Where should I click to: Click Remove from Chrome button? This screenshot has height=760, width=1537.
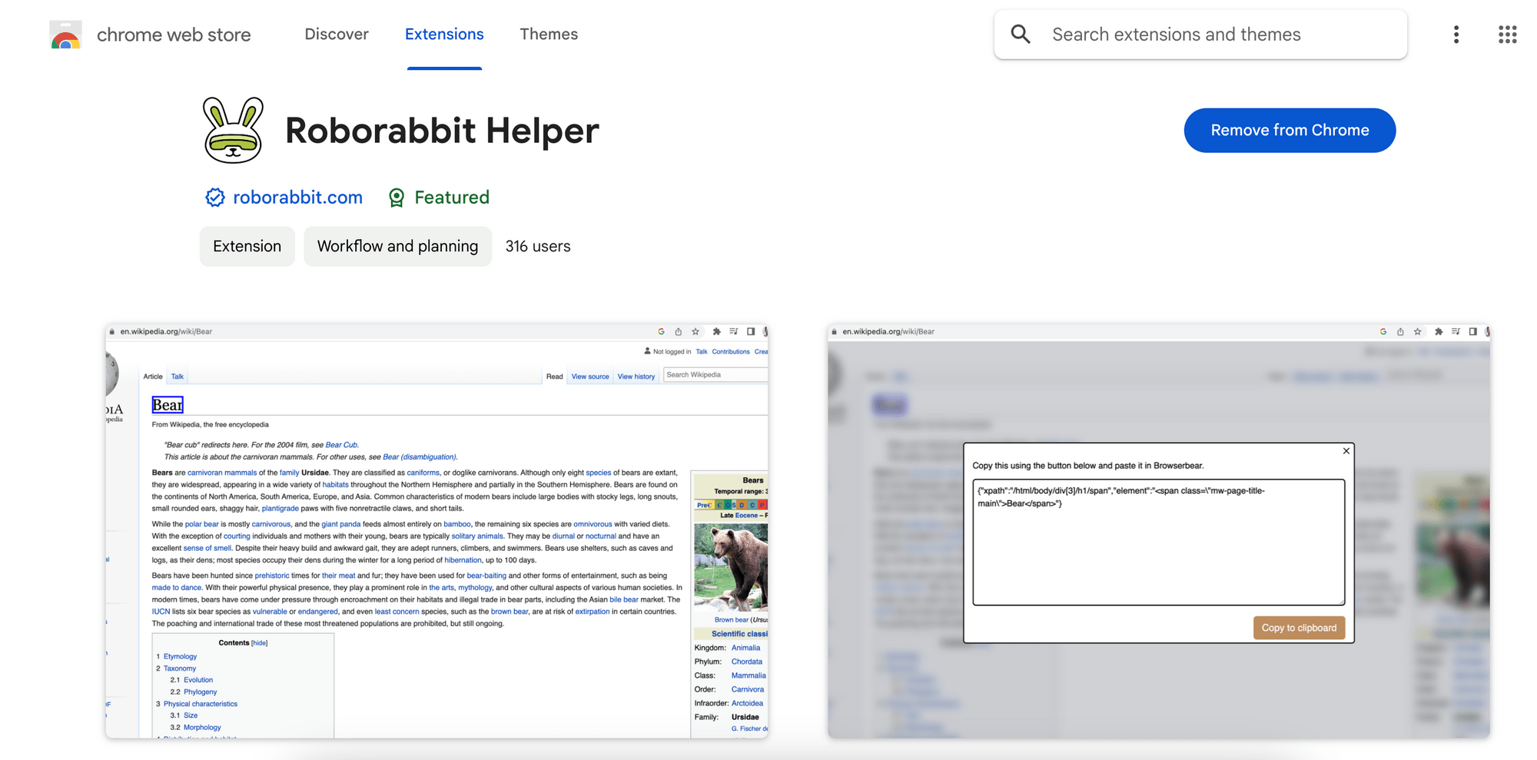(1290, 130)
